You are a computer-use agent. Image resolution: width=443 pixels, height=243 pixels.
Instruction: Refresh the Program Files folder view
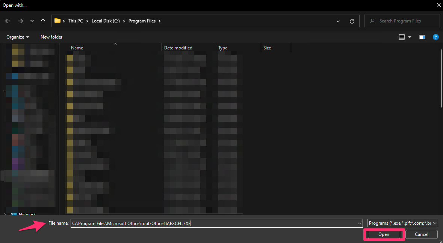pos(352,21)
